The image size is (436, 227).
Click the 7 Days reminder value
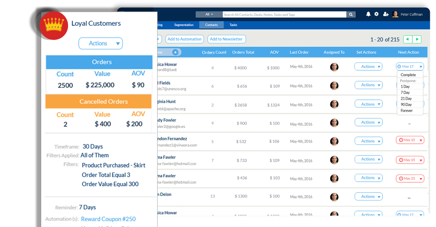click(87, 207)
